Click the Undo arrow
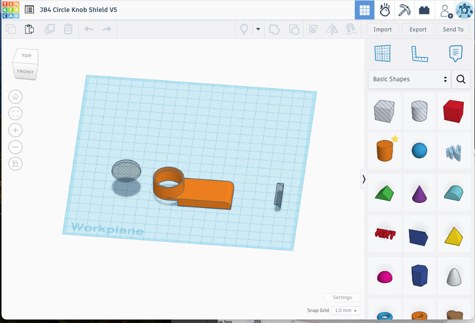Image resolution: width=475 pixels, height=323 pixels. [88, 29]
